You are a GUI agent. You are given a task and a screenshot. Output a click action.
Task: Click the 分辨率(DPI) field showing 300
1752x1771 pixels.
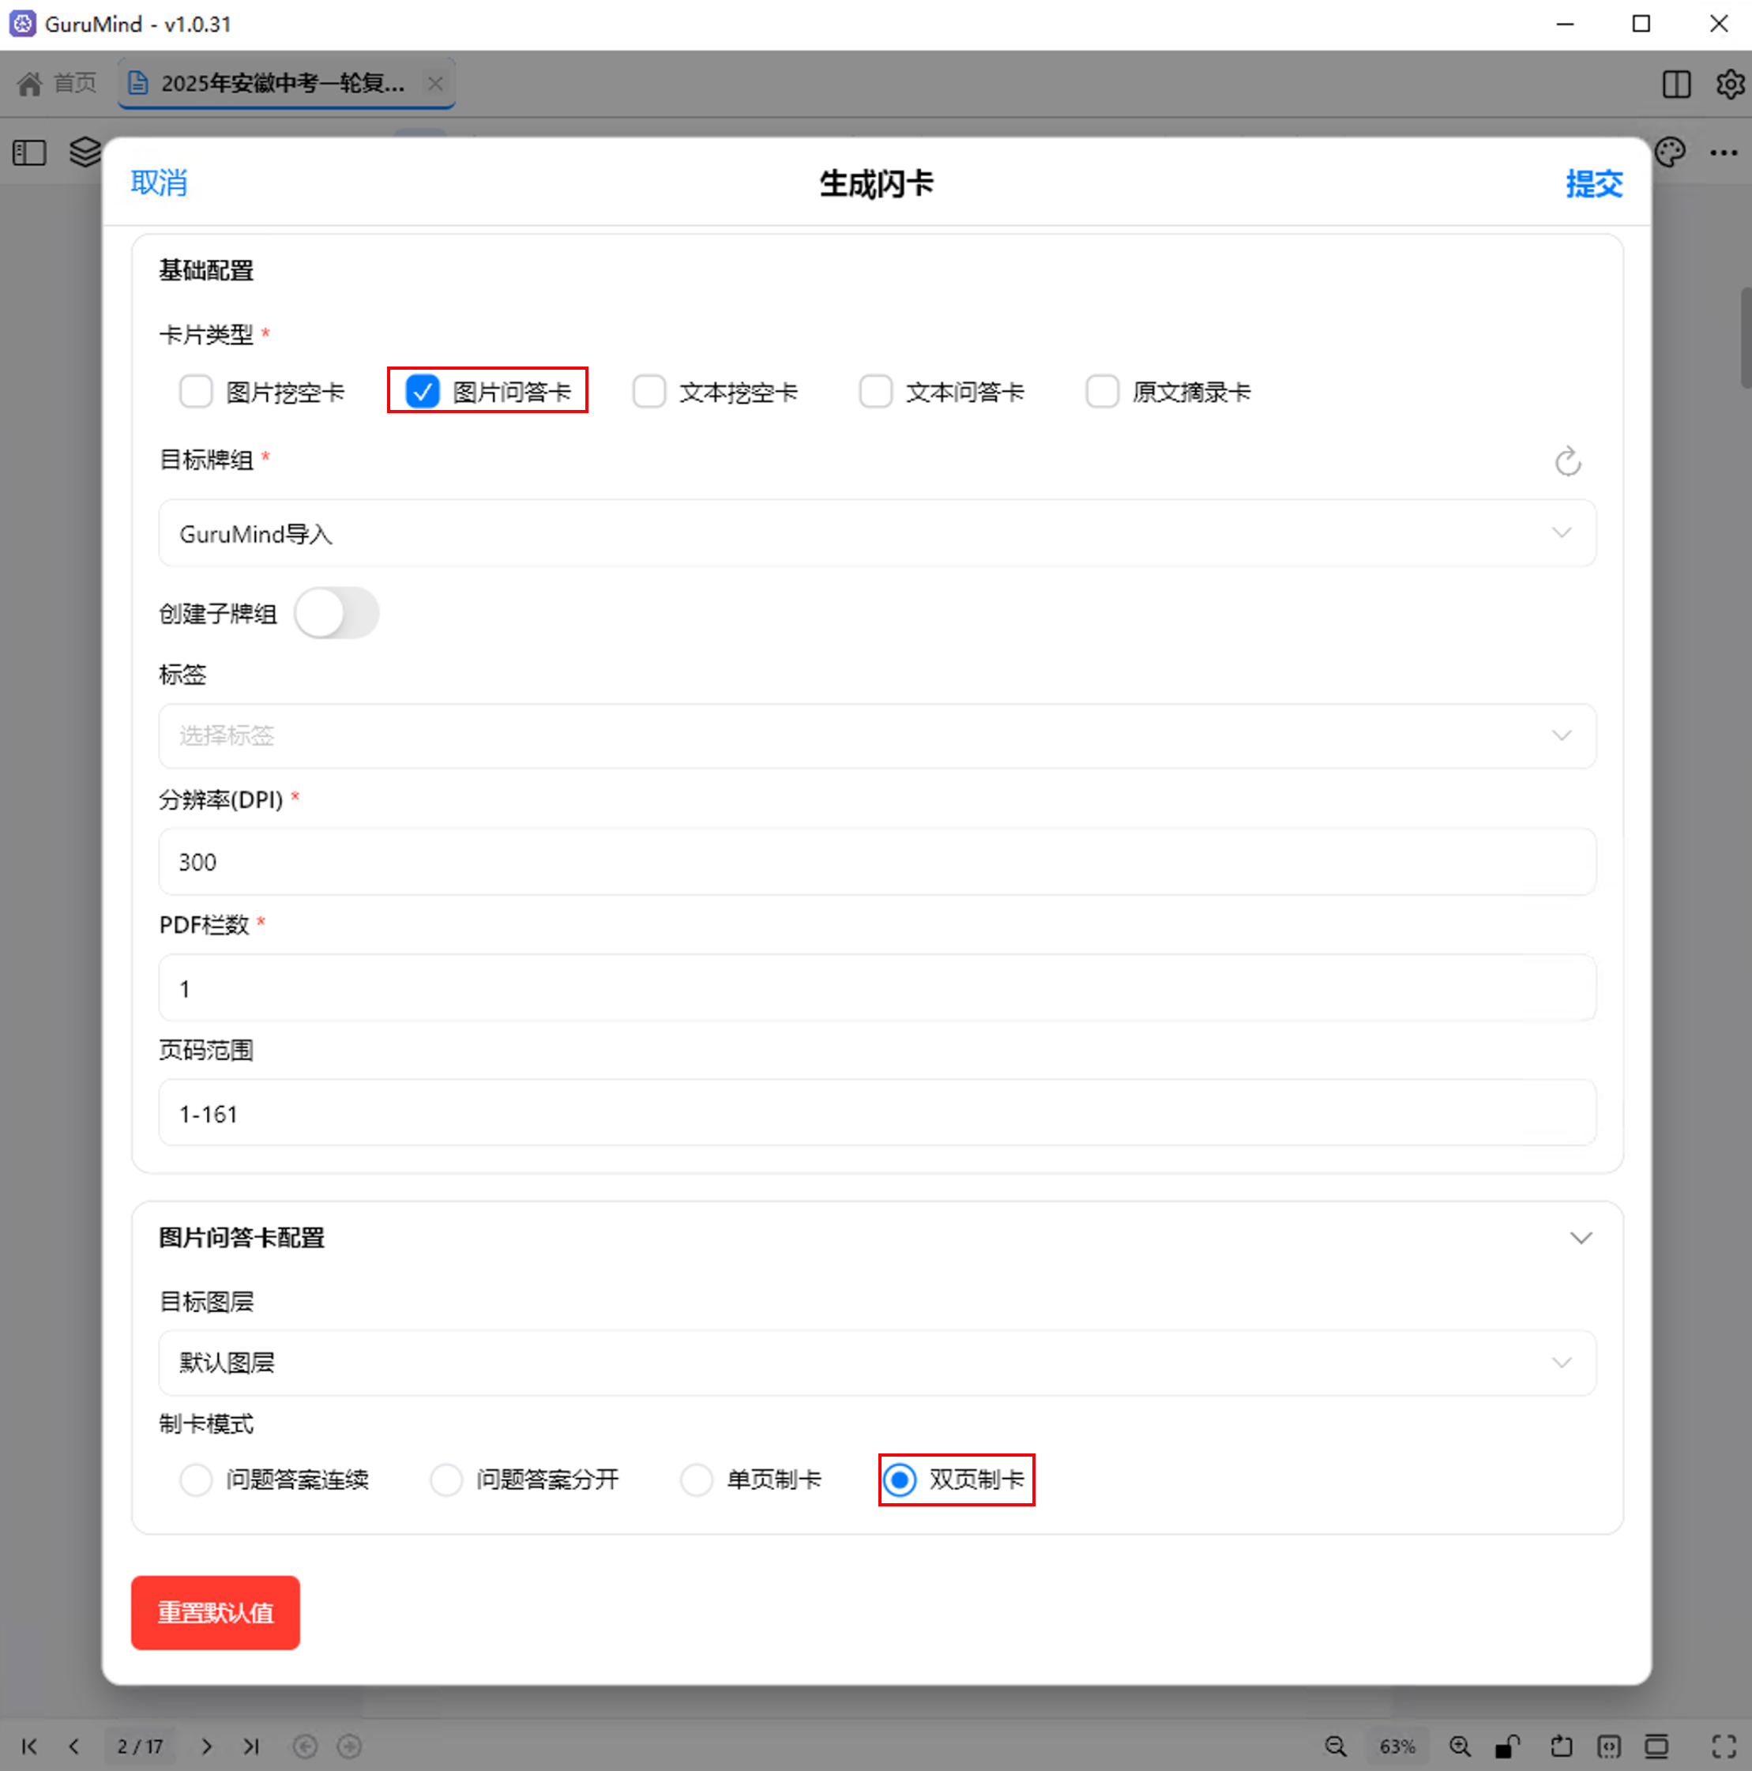pyautogui.click(x=877, y=862)
